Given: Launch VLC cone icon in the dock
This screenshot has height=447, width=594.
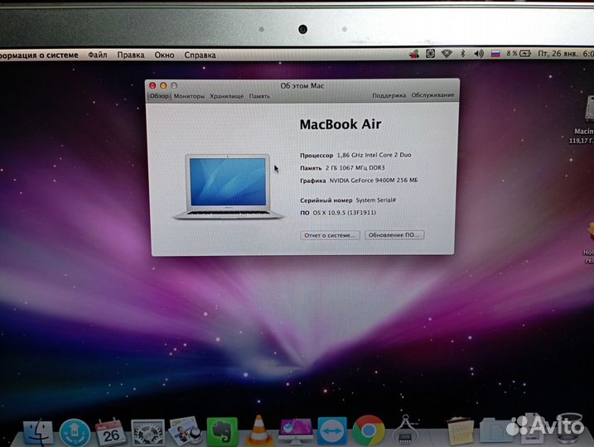Looking at the screenshot, I should [258, 430].
